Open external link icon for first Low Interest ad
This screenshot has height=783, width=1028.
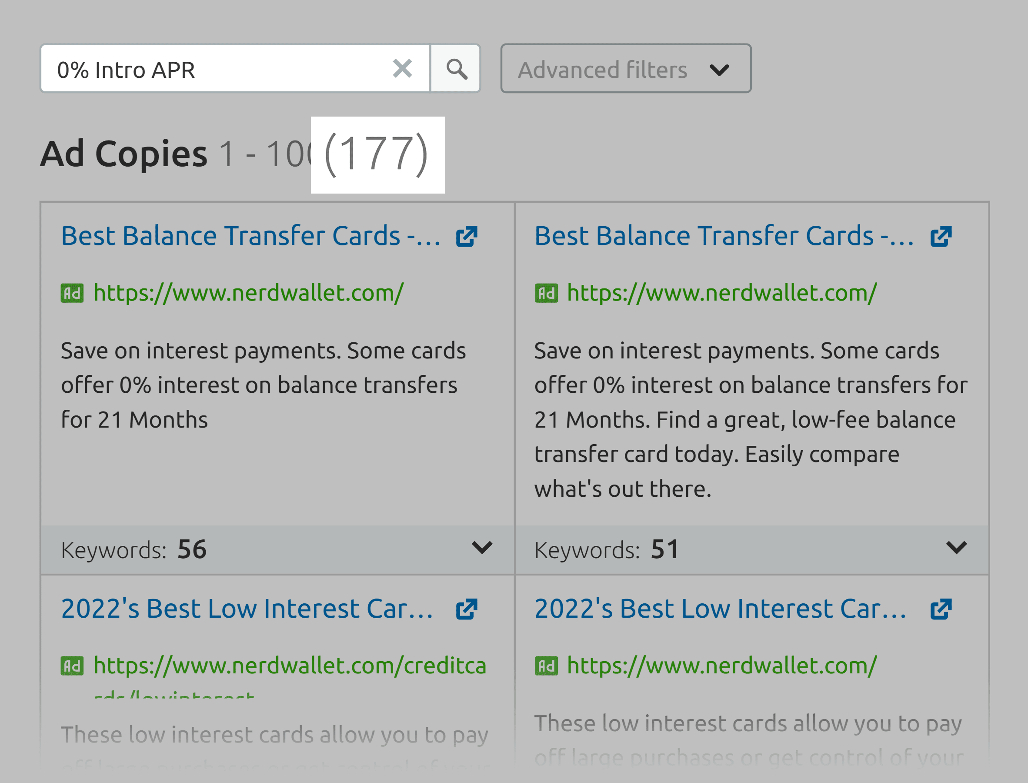click(x=467, y=609)
